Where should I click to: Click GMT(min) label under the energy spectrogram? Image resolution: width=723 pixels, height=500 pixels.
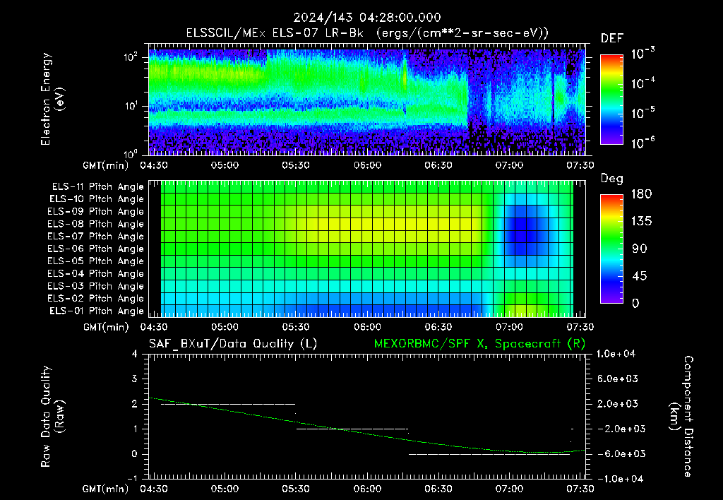pyautogui.click(x=106, y=165)
